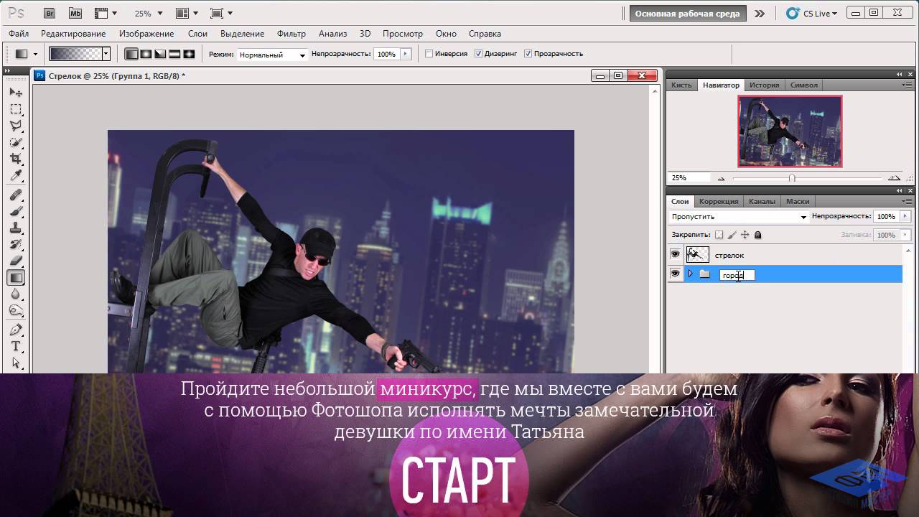Click the миникурс link in the banner

[426, 389]
